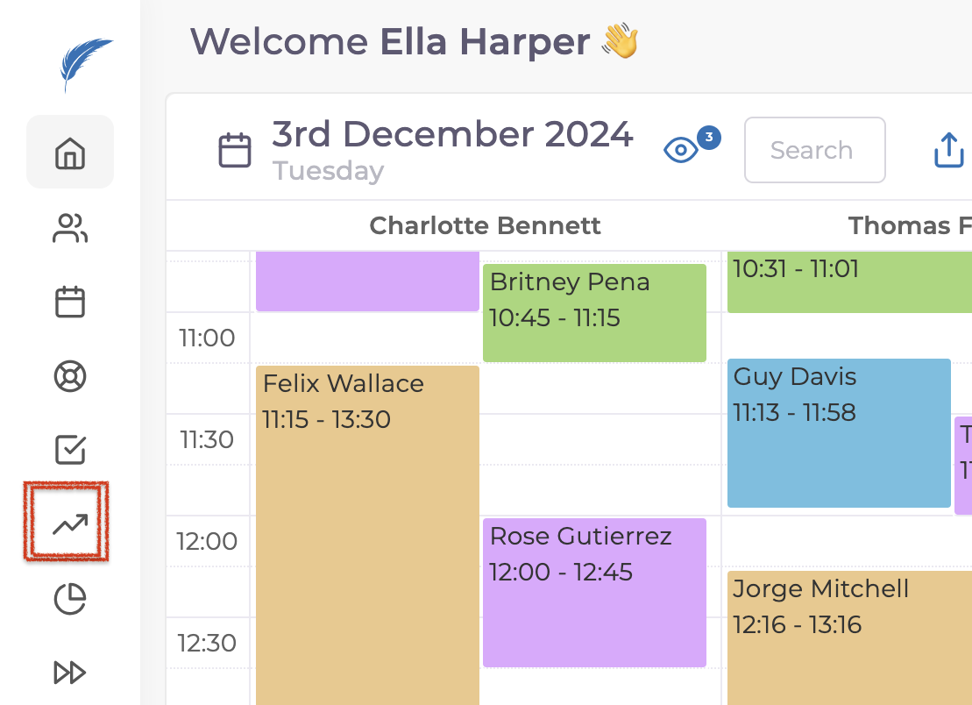
Task: Open the Calendar sidebar icon
Action: [70, 303]
